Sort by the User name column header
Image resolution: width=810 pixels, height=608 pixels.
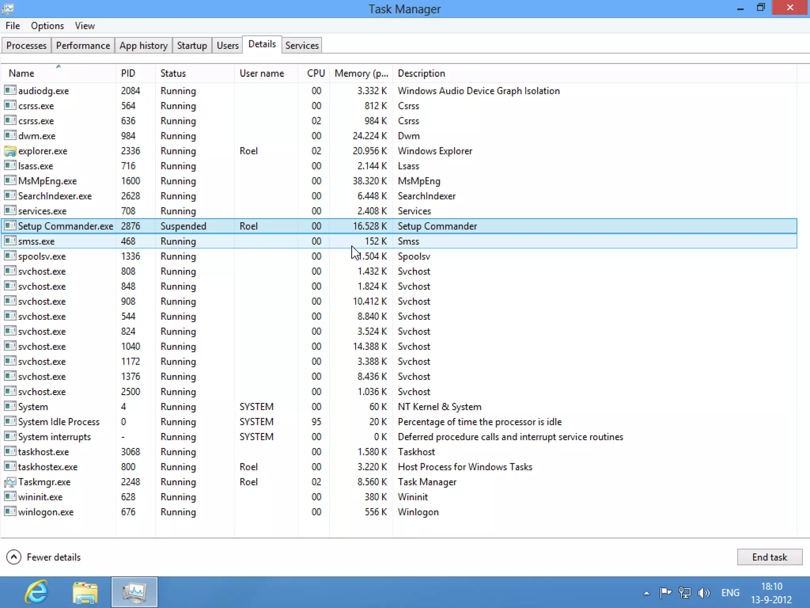click(x=266, y=73)
